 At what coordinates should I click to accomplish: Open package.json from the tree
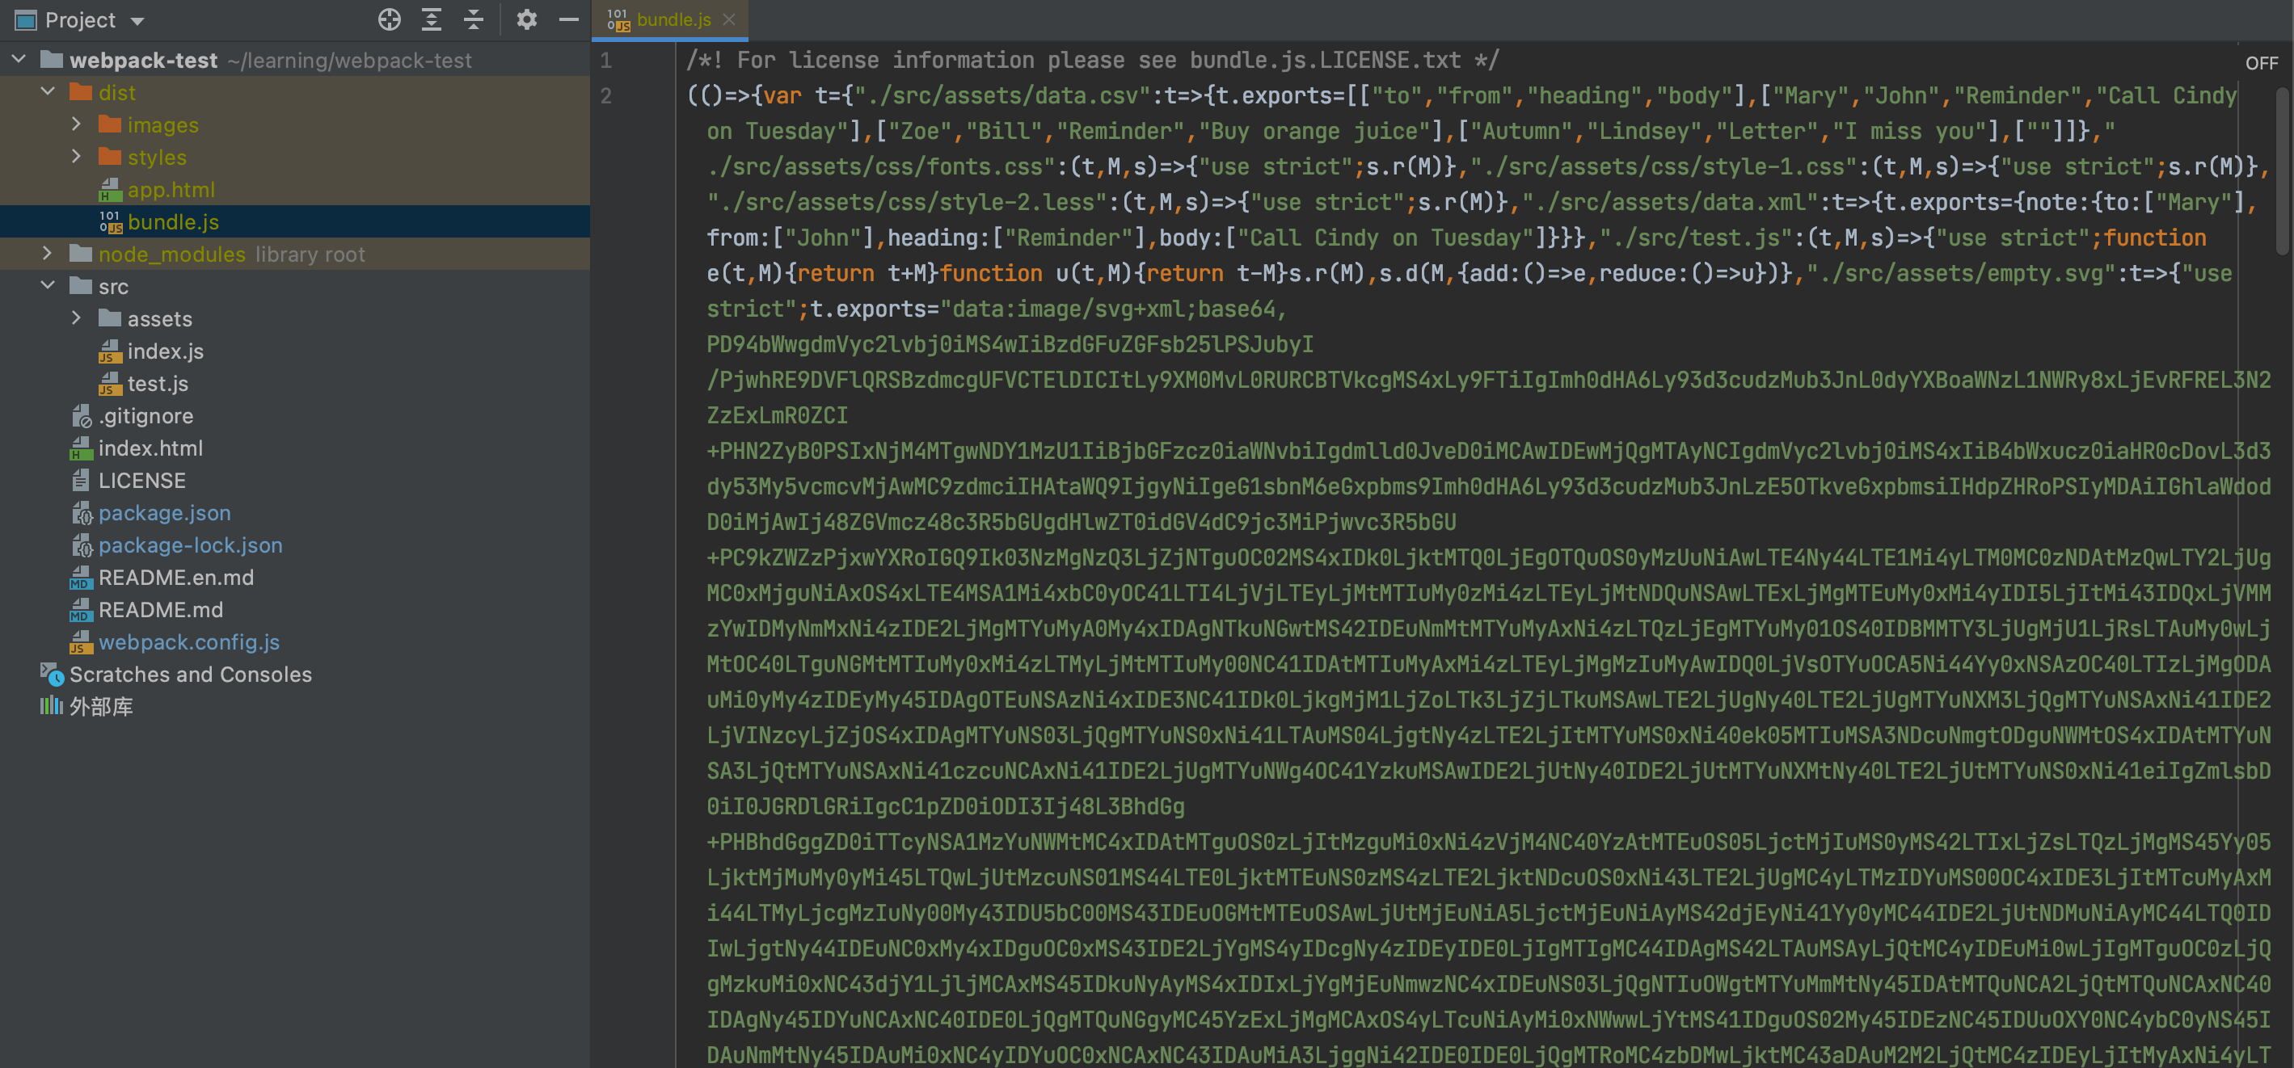pos(164,513)
